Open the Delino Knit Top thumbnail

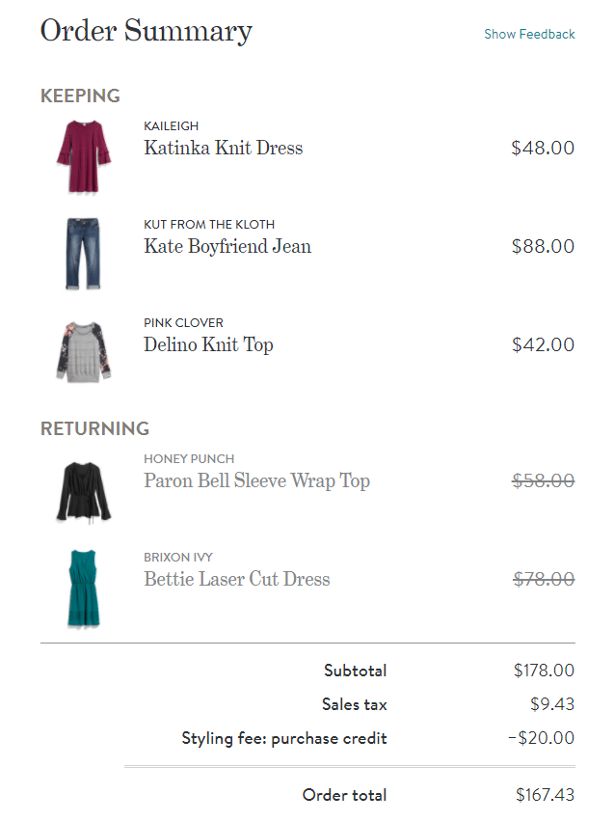[x=83, y=351]
